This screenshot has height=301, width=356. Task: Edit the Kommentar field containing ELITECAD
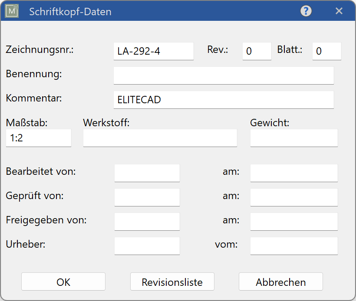224,100
